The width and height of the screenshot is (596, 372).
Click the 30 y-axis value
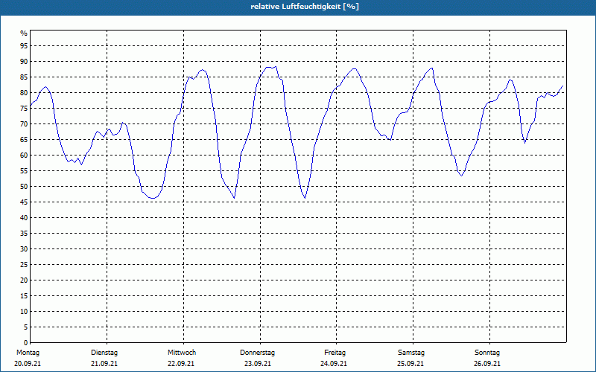(x=24, y=249)
